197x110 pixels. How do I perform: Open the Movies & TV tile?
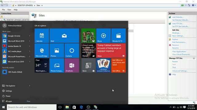119,36
